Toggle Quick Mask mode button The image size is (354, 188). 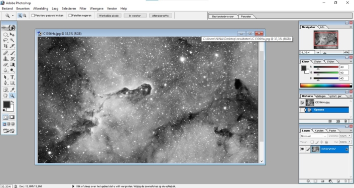[12, 117]
